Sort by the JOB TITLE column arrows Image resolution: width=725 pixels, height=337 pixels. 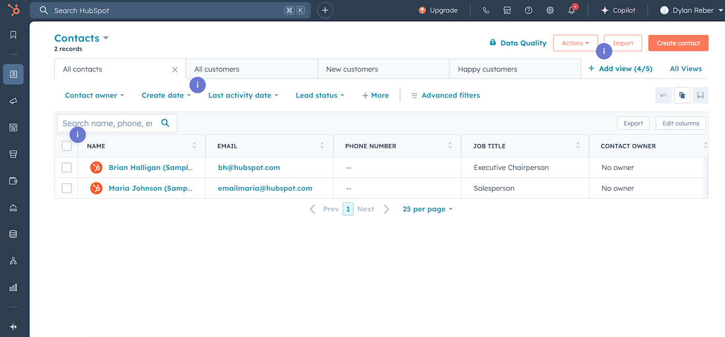click(578, 146)
